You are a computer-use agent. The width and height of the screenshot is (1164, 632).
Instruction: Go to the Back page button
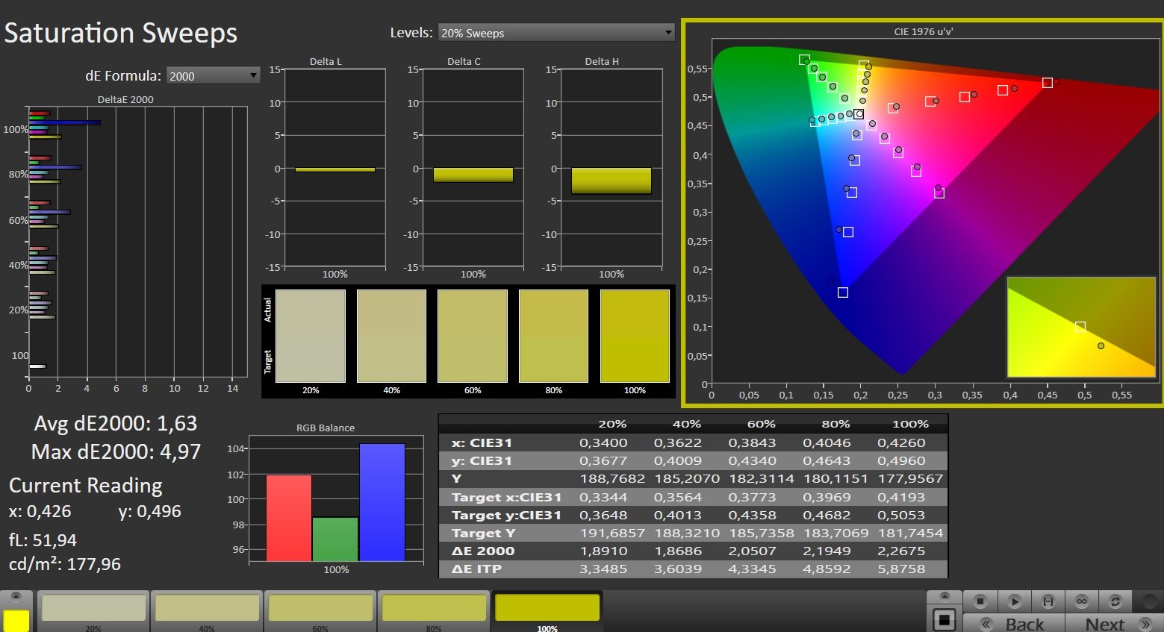click(1014, 623)
